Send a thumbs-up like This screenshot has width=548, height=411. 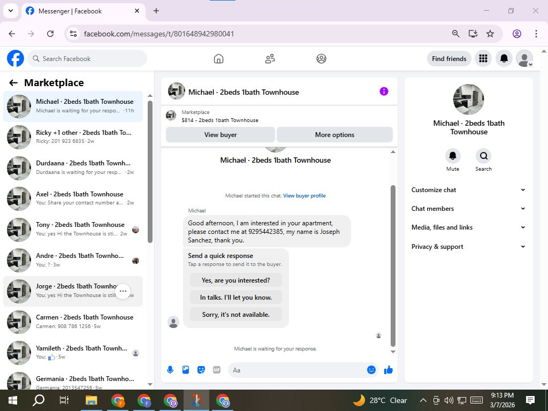coord(389,370)
